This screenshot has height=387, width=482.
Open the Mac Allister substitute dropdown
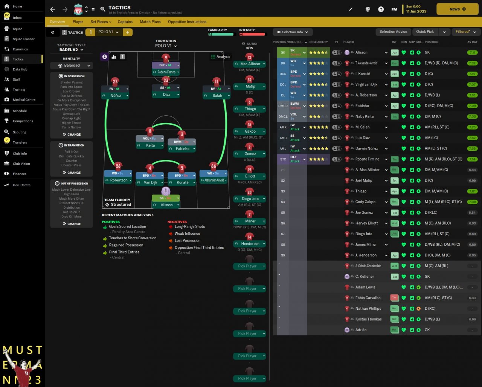click(249, 64)
